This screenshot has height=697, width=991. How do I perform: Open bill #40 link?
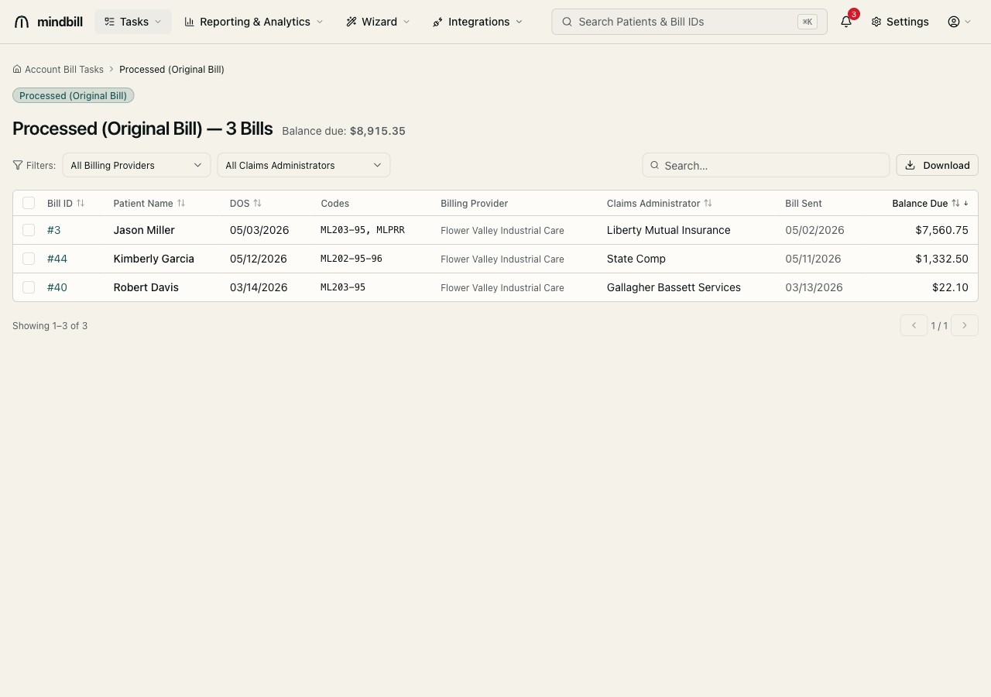click(x=57, y=287)
